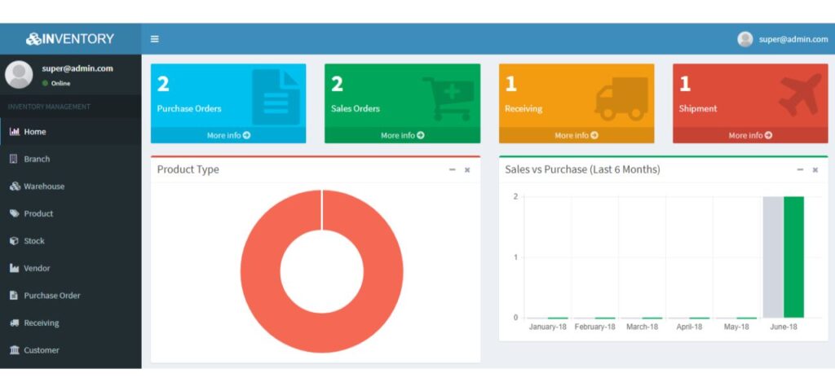Screen dimensions: 835x391
Task: Click the Stock box icon in sidebar
Action: click(x=14, y=241)
